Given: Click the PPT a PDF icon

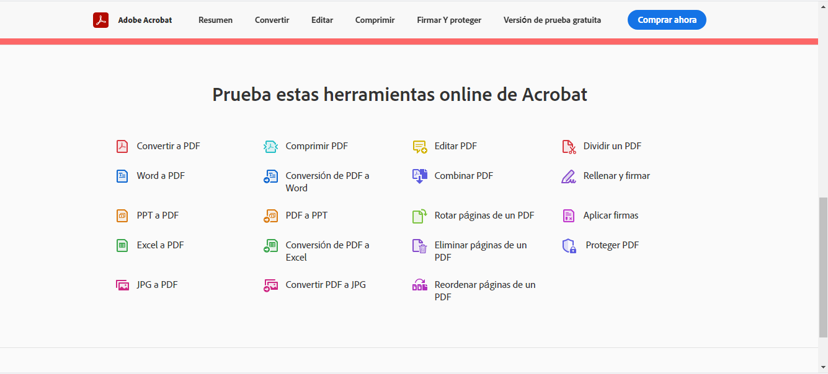Looking at the screenshot, I should pos(122,216).
